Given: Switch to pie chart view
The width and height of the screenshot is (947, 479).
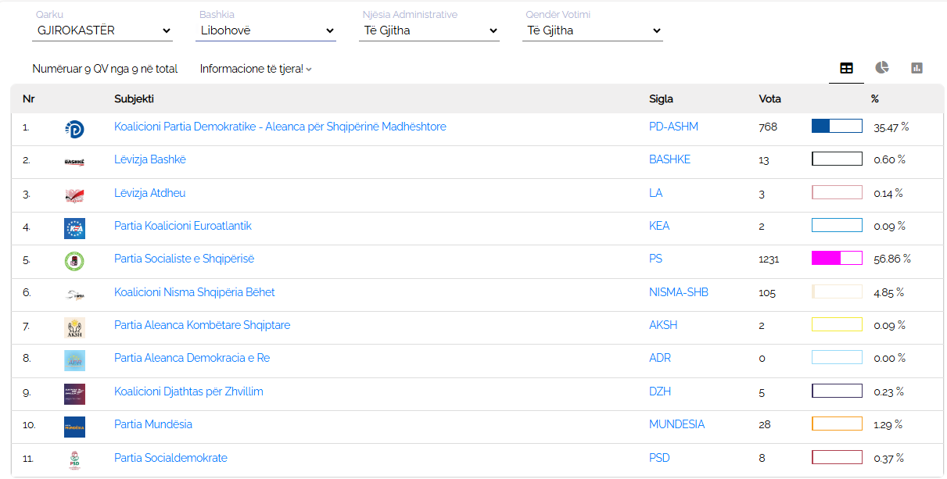Looking at the screenshot, I should [882, 68].
